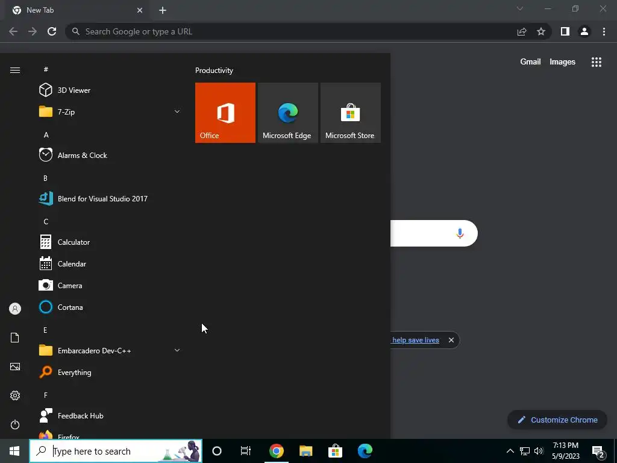Open Task View on taskbar
Image resolution: width=617 pixels, height=463 pixels.
click(246, 451)
